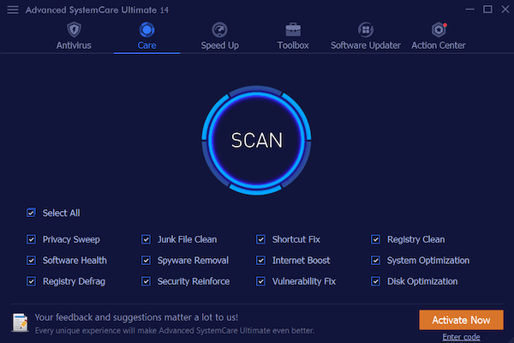This screenshot has height=343, width=514.
Task: Toggle the Internet Boost checkbox
Action: [x=261, y=261]
